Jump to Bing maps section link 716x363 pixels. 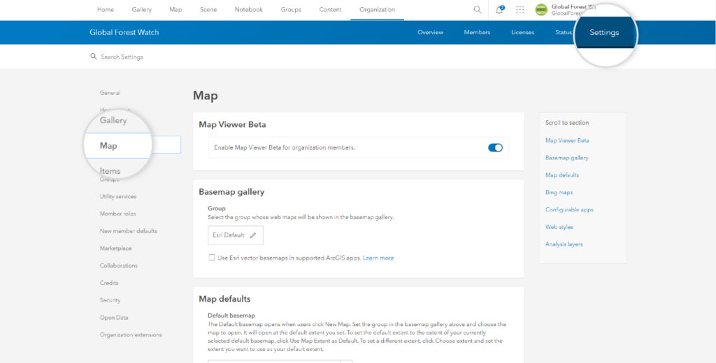pyautogui.click(x=559, y=193)
